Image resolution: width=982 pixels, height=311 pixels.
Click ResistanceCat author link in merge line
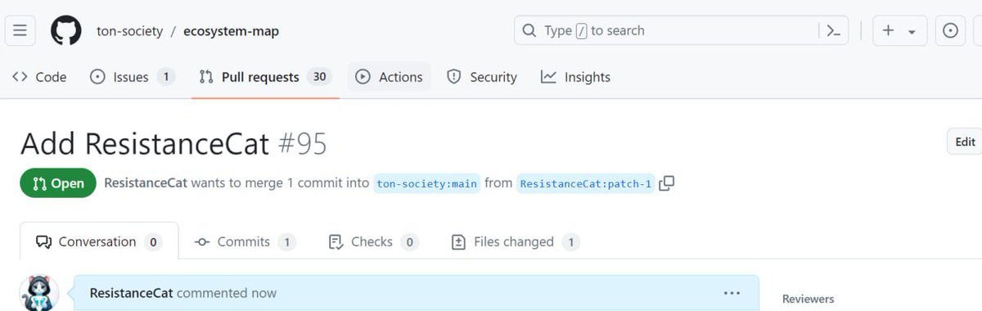146,183
